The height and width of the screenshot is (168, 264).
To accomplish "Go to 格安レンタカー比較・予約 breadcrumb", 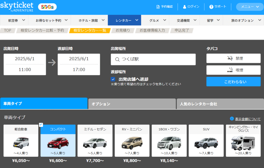I will [42, 30].
